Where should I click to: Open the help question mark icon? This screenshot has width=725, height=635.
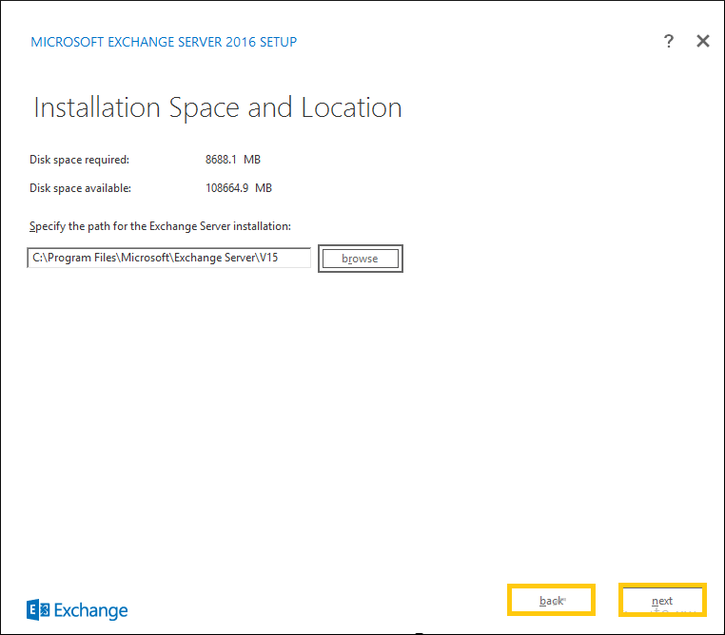coord(669,41)
